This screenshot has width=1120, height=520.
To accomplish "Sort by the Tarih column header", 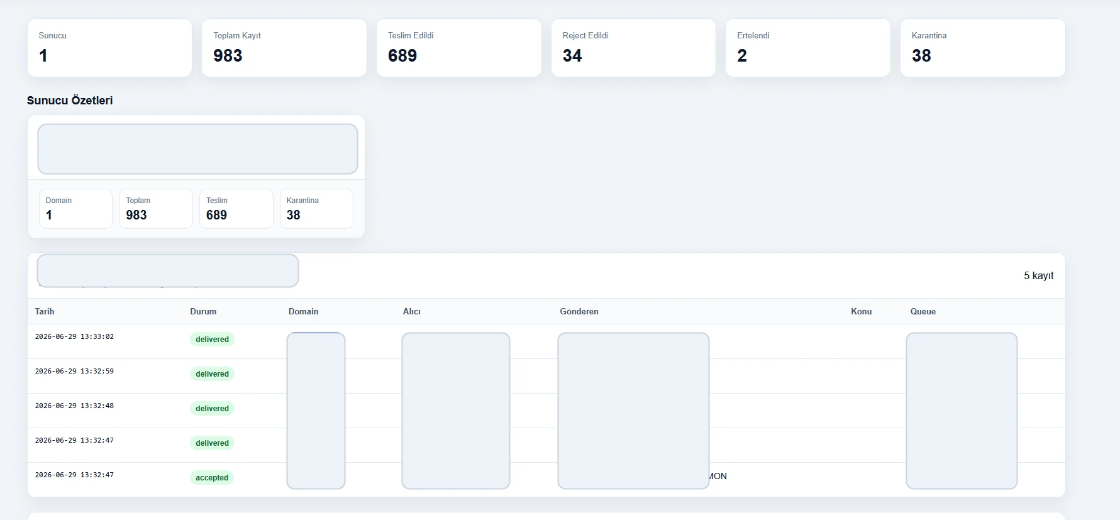I will click(45, 311).
